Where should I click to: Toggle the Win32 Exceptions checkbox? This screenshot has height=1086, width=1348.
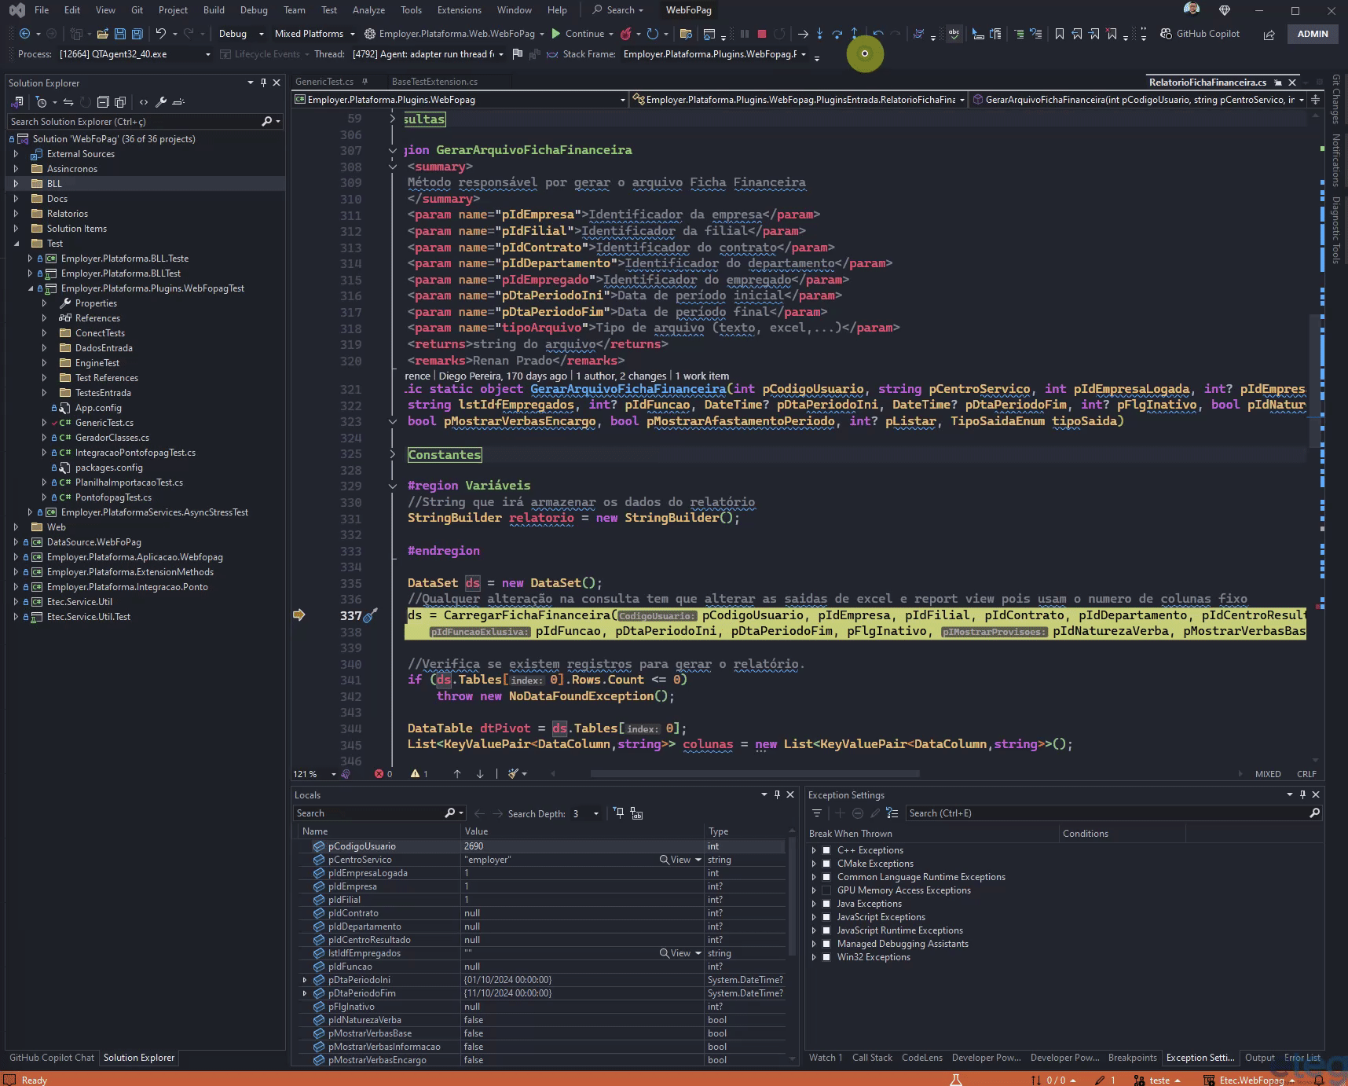pos(826,957)
